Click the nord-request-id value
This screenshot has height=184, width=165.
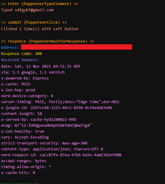[81, 155]
